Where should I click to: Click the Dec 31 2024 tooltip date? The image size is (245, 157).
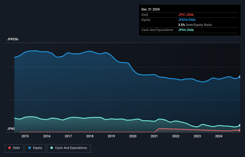150,9
